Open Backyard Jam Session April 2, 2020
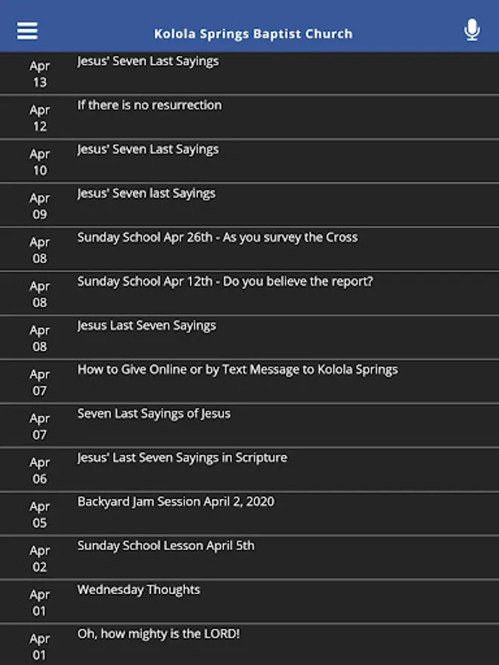Screen dimensions: 499x665 (x=176, y=502)
